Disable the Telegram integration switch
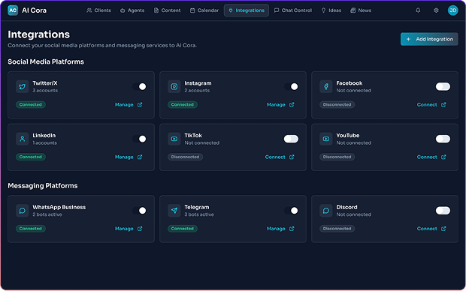Screen dimensions: 466x291 point(291,211)
